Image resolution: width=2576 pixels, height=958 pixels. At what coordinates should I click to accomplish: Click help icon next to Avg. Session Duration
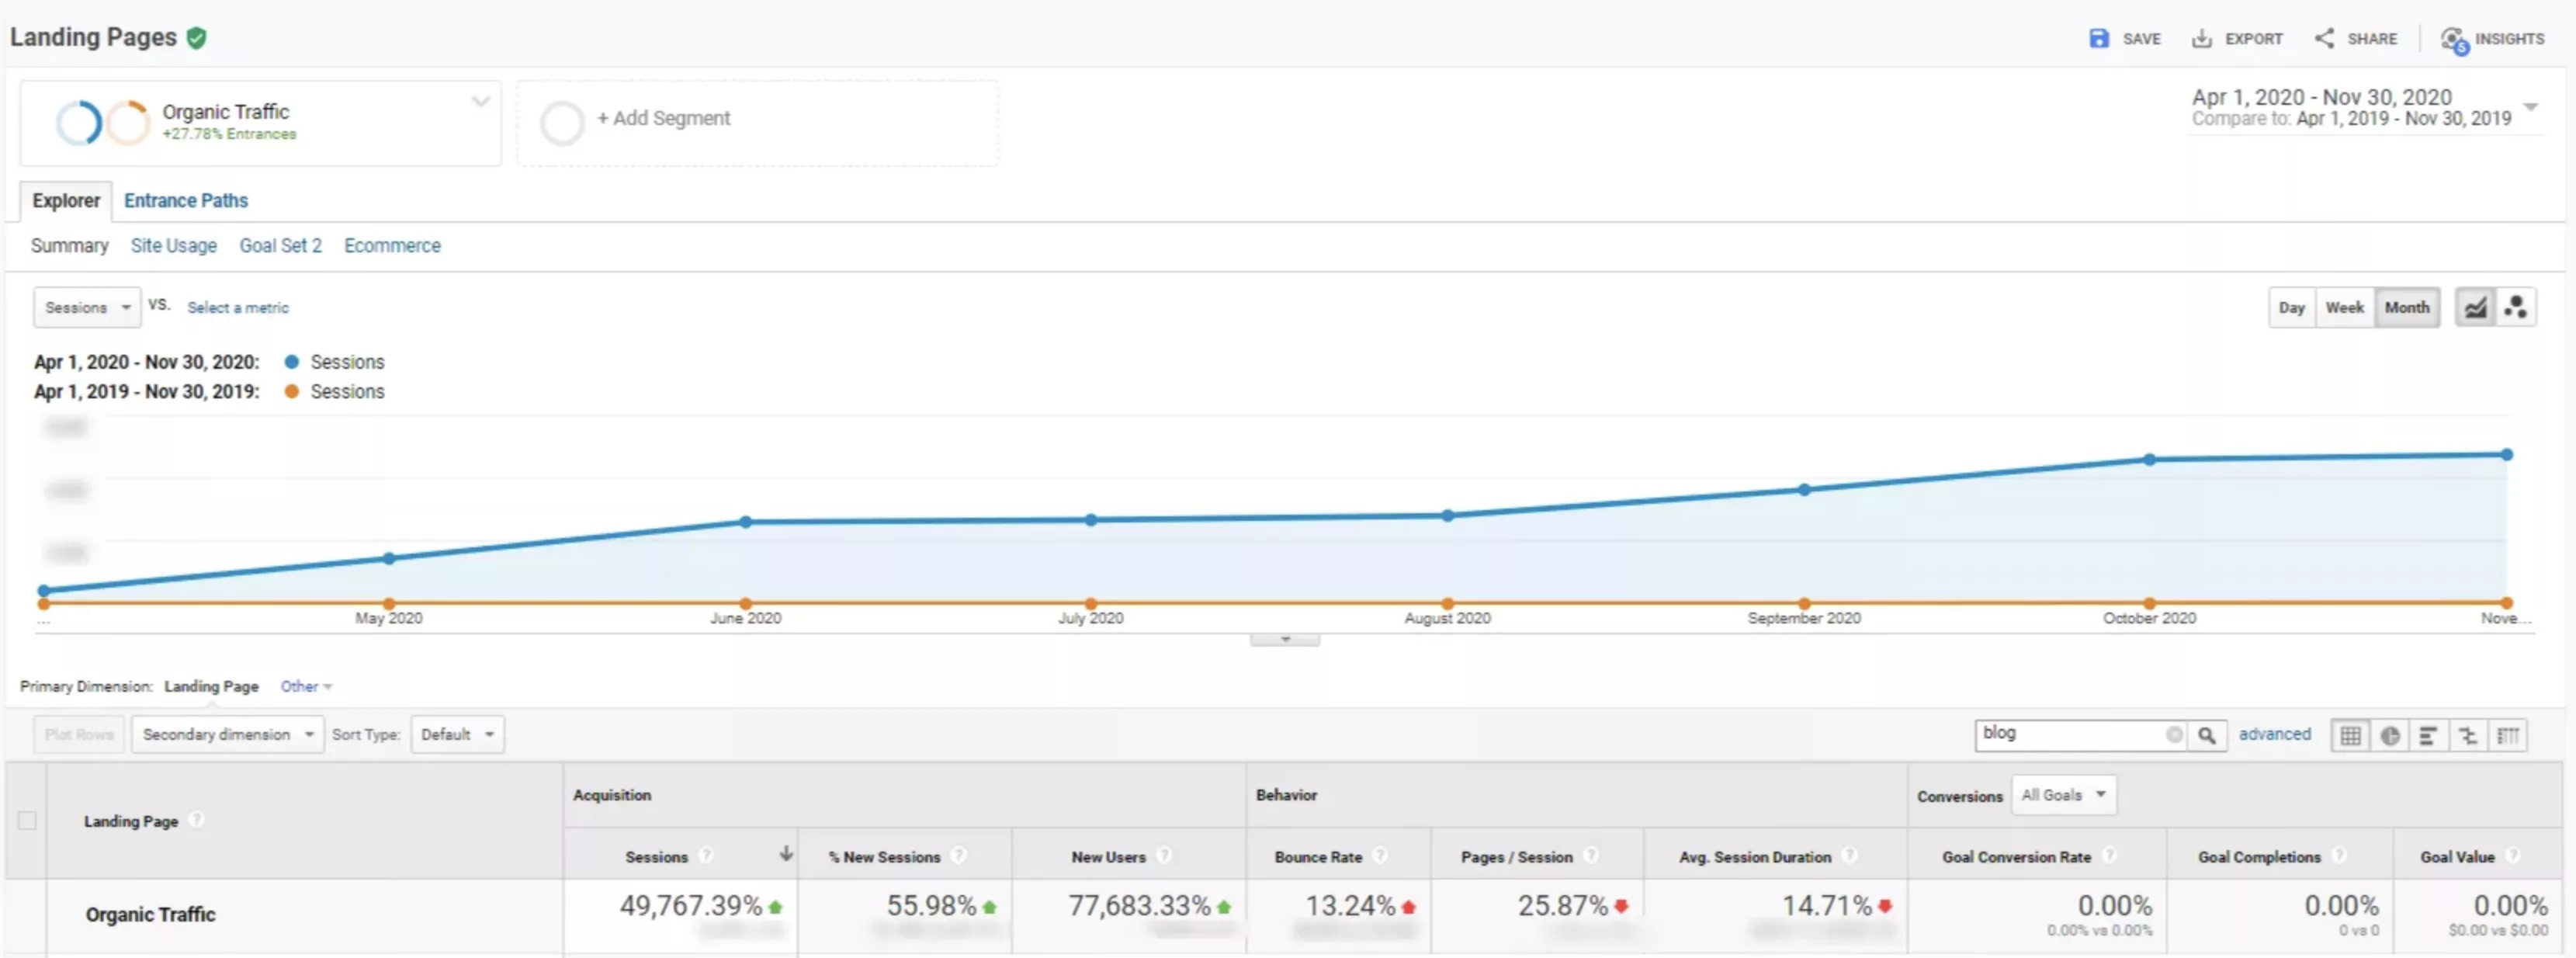tap(1850, 856)
